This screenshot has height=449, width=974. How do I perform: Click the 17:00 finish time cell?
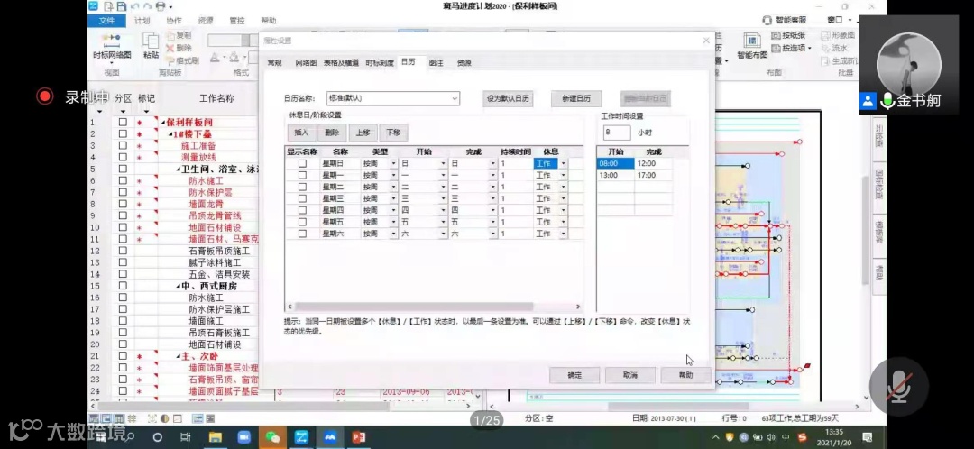click(x=654, y=175)
